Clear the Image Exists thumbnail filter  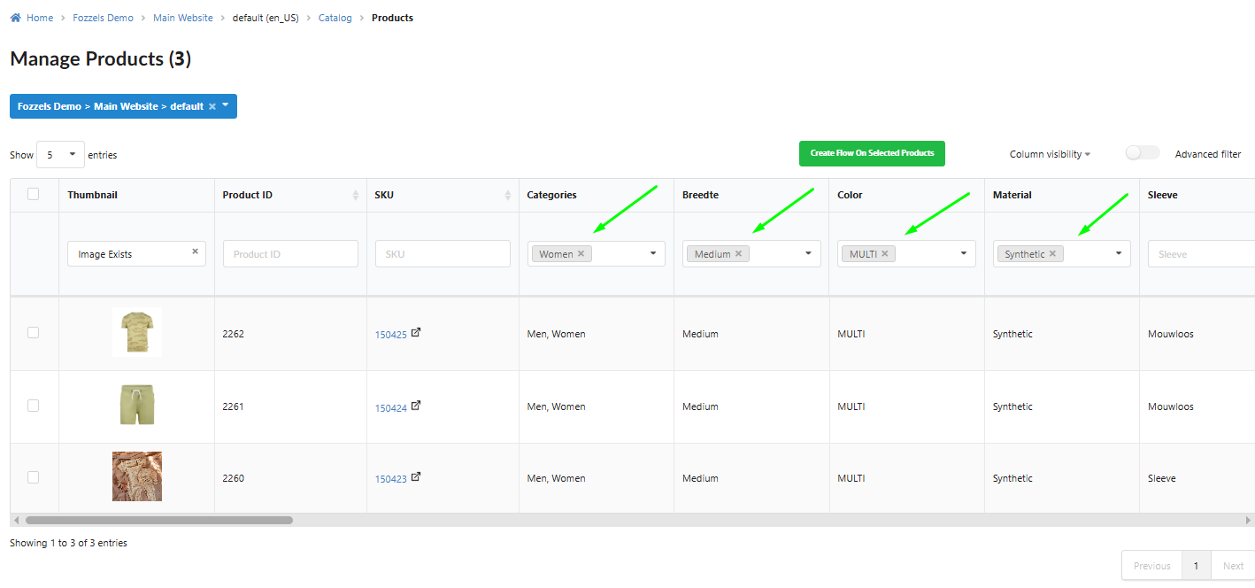[195, 251]
